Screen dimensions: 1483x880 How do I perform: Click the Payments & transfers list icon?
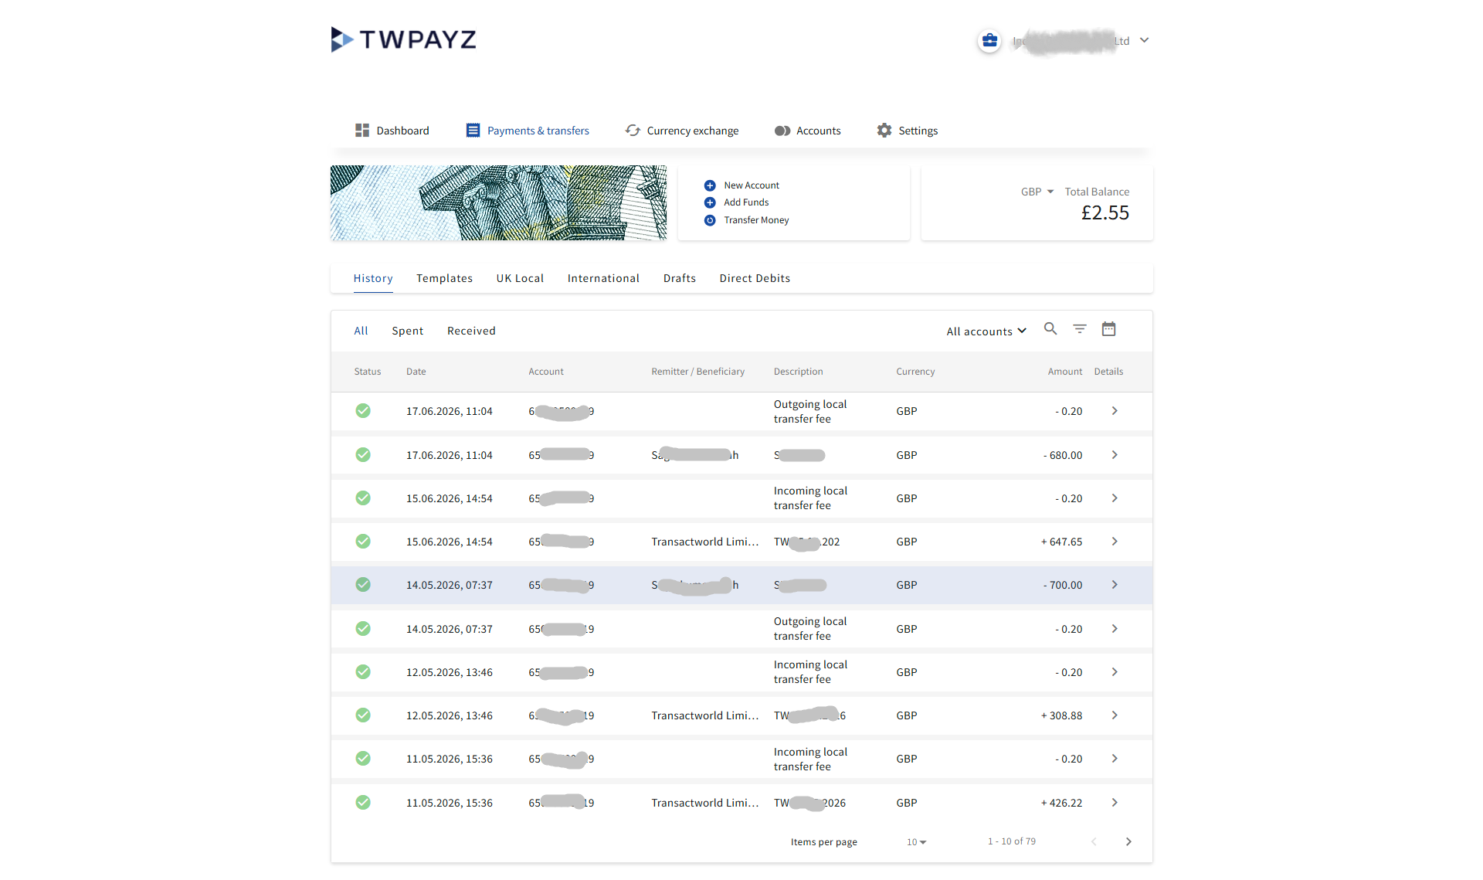(473, 131)
